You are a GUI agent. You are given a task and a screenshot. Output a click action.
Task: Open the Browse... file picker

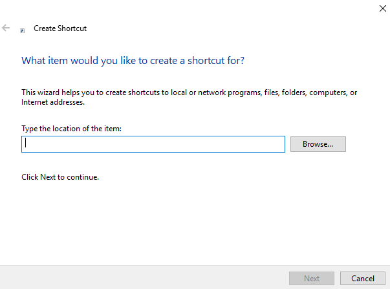[x=318, y=144]
